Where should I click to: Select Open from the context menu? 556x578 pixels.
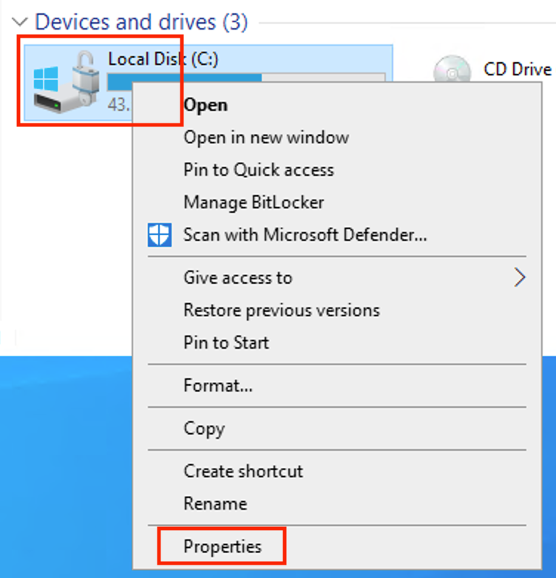[336, 106]
